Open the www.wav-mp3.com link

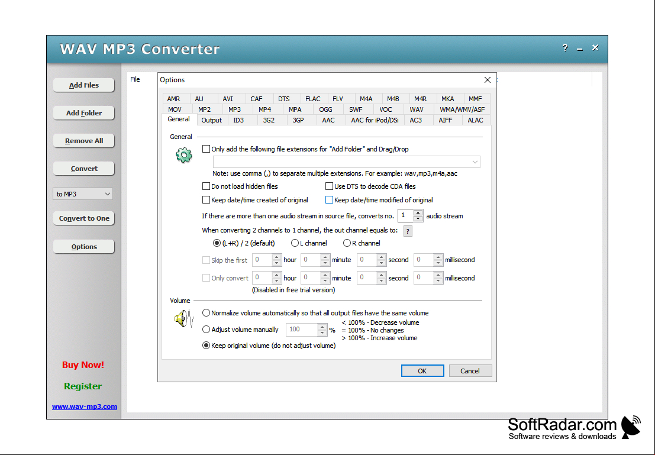click(85, 406)
